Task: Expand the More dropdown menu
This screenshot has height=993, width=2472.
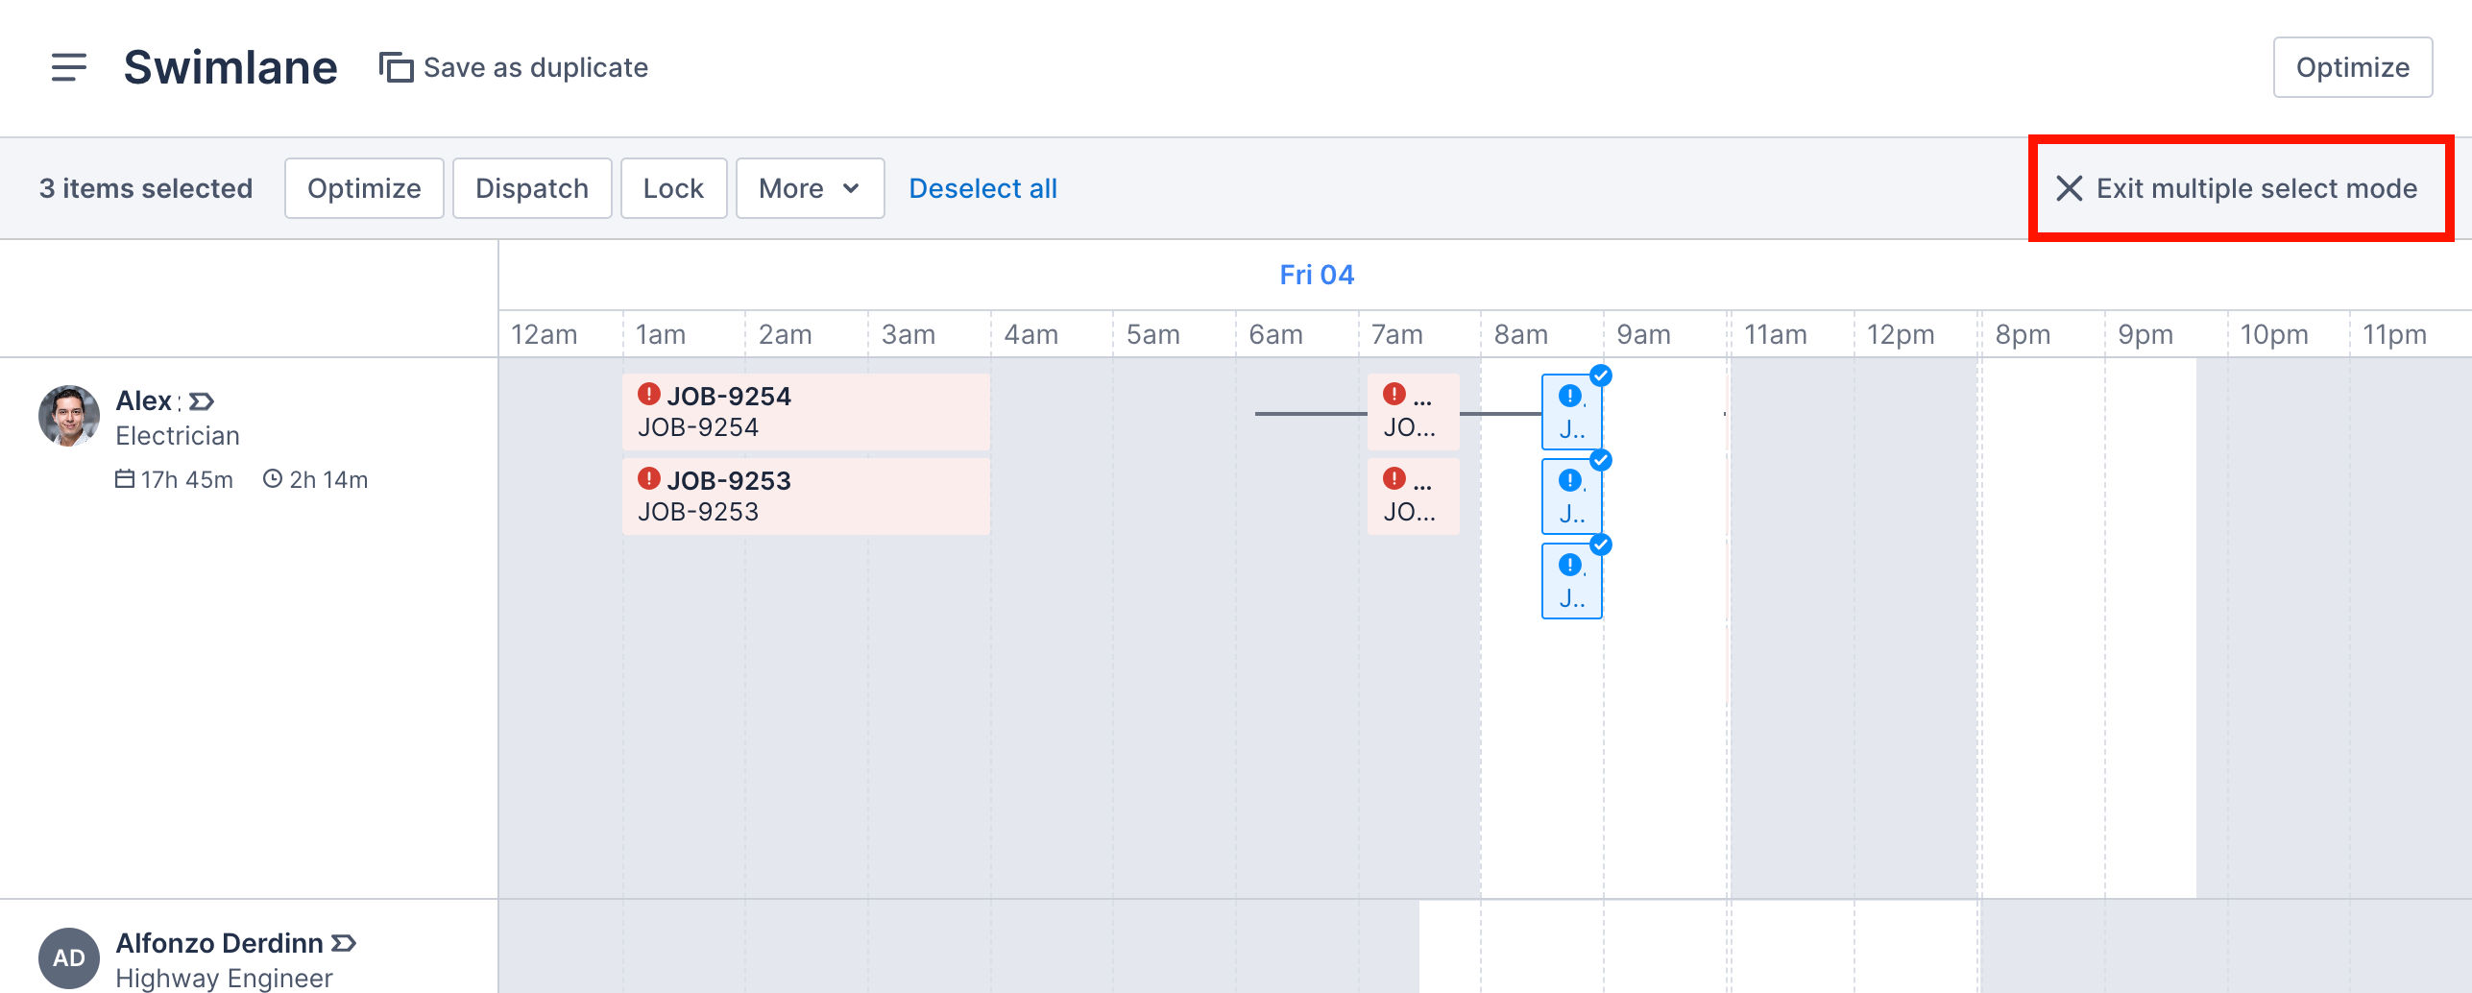Action: (809, 188)
